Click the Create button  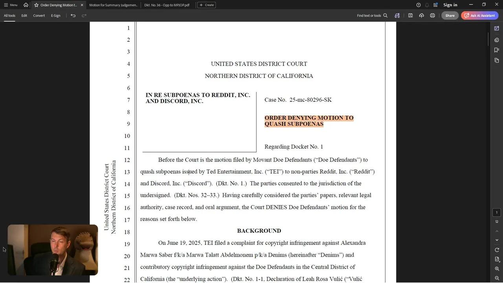click(207, 5)
